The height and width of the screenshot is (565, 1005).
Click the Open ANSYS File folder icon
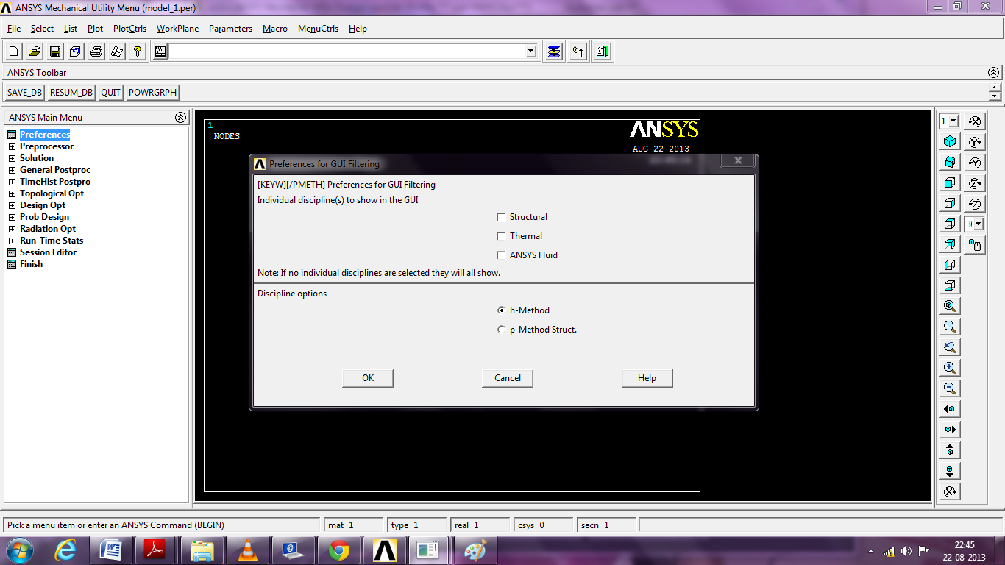tap(34, 51)
